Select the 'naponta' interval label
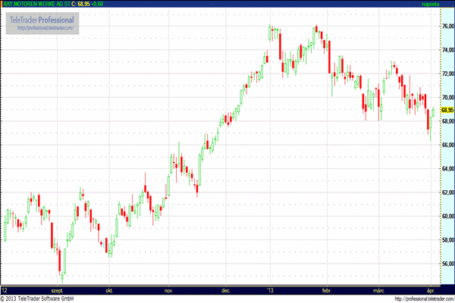This screenshot has height=303, width=455. click(x=441, y=5)
